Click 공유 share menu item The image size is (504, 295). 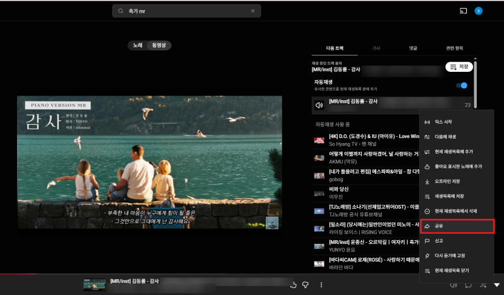click(x=457, y=226)
